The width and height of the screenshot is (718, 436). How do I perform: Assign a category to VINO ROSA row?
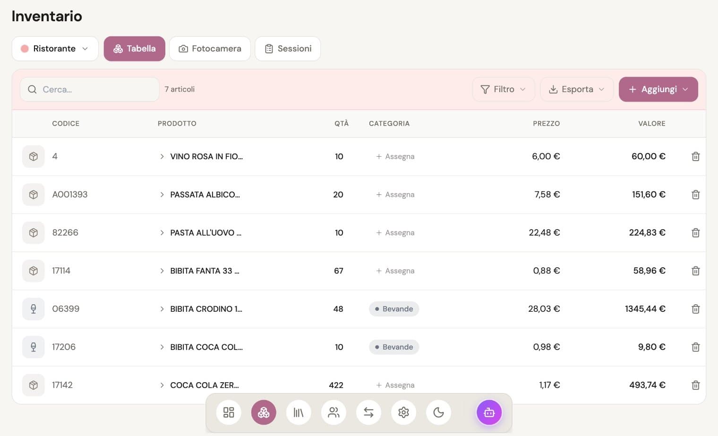pyautogui.click(x=395, y=156)
